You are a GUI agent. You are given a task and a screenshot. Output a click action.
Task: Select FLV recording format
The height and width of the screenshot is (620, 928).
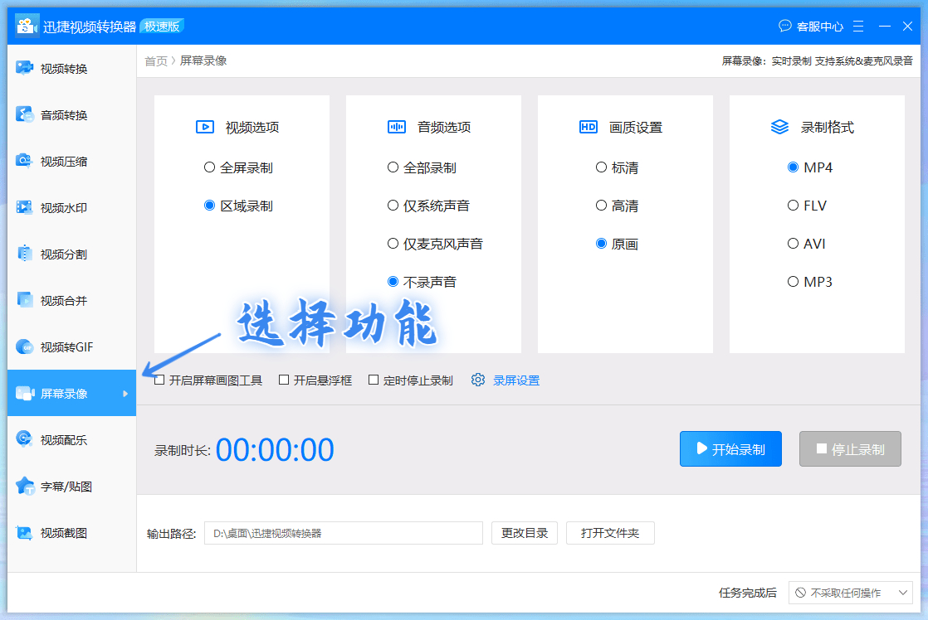[x=807, y=206]
